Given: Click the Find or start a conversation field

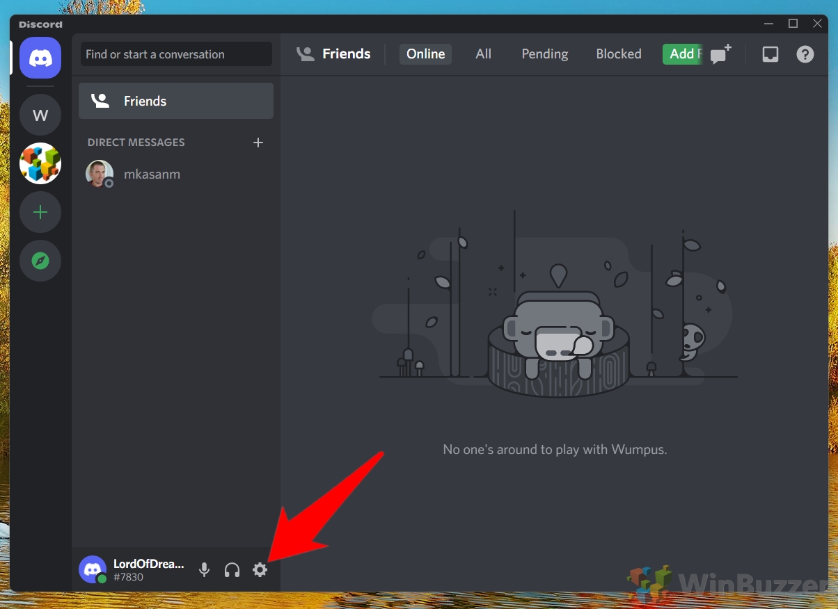Looking at the screenshot, I should click(176, 54).
